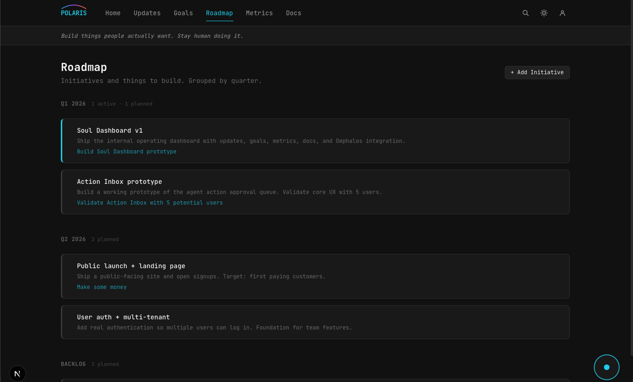Open the Next.js dev tools badge
The width and height of the screenshot is (633, 382).
18,374
